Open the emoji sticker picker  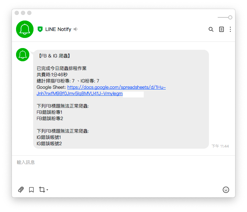[226, 190]
